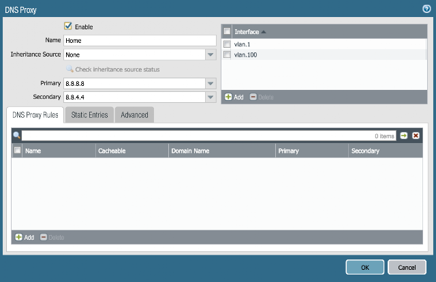436x282 pixels.
Task: Open the Primary DNS server dropdown
Action: pos(211,83)
